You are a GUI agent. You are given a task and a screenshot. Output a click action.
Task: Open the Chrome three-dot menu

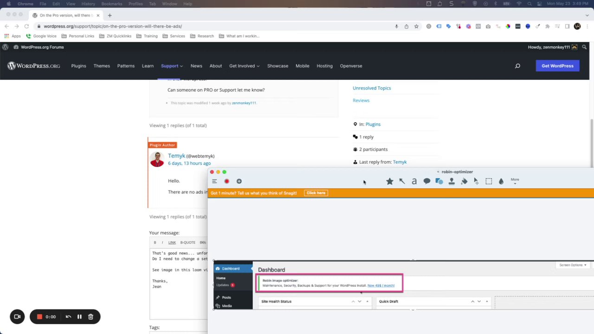tap(587, 26)
